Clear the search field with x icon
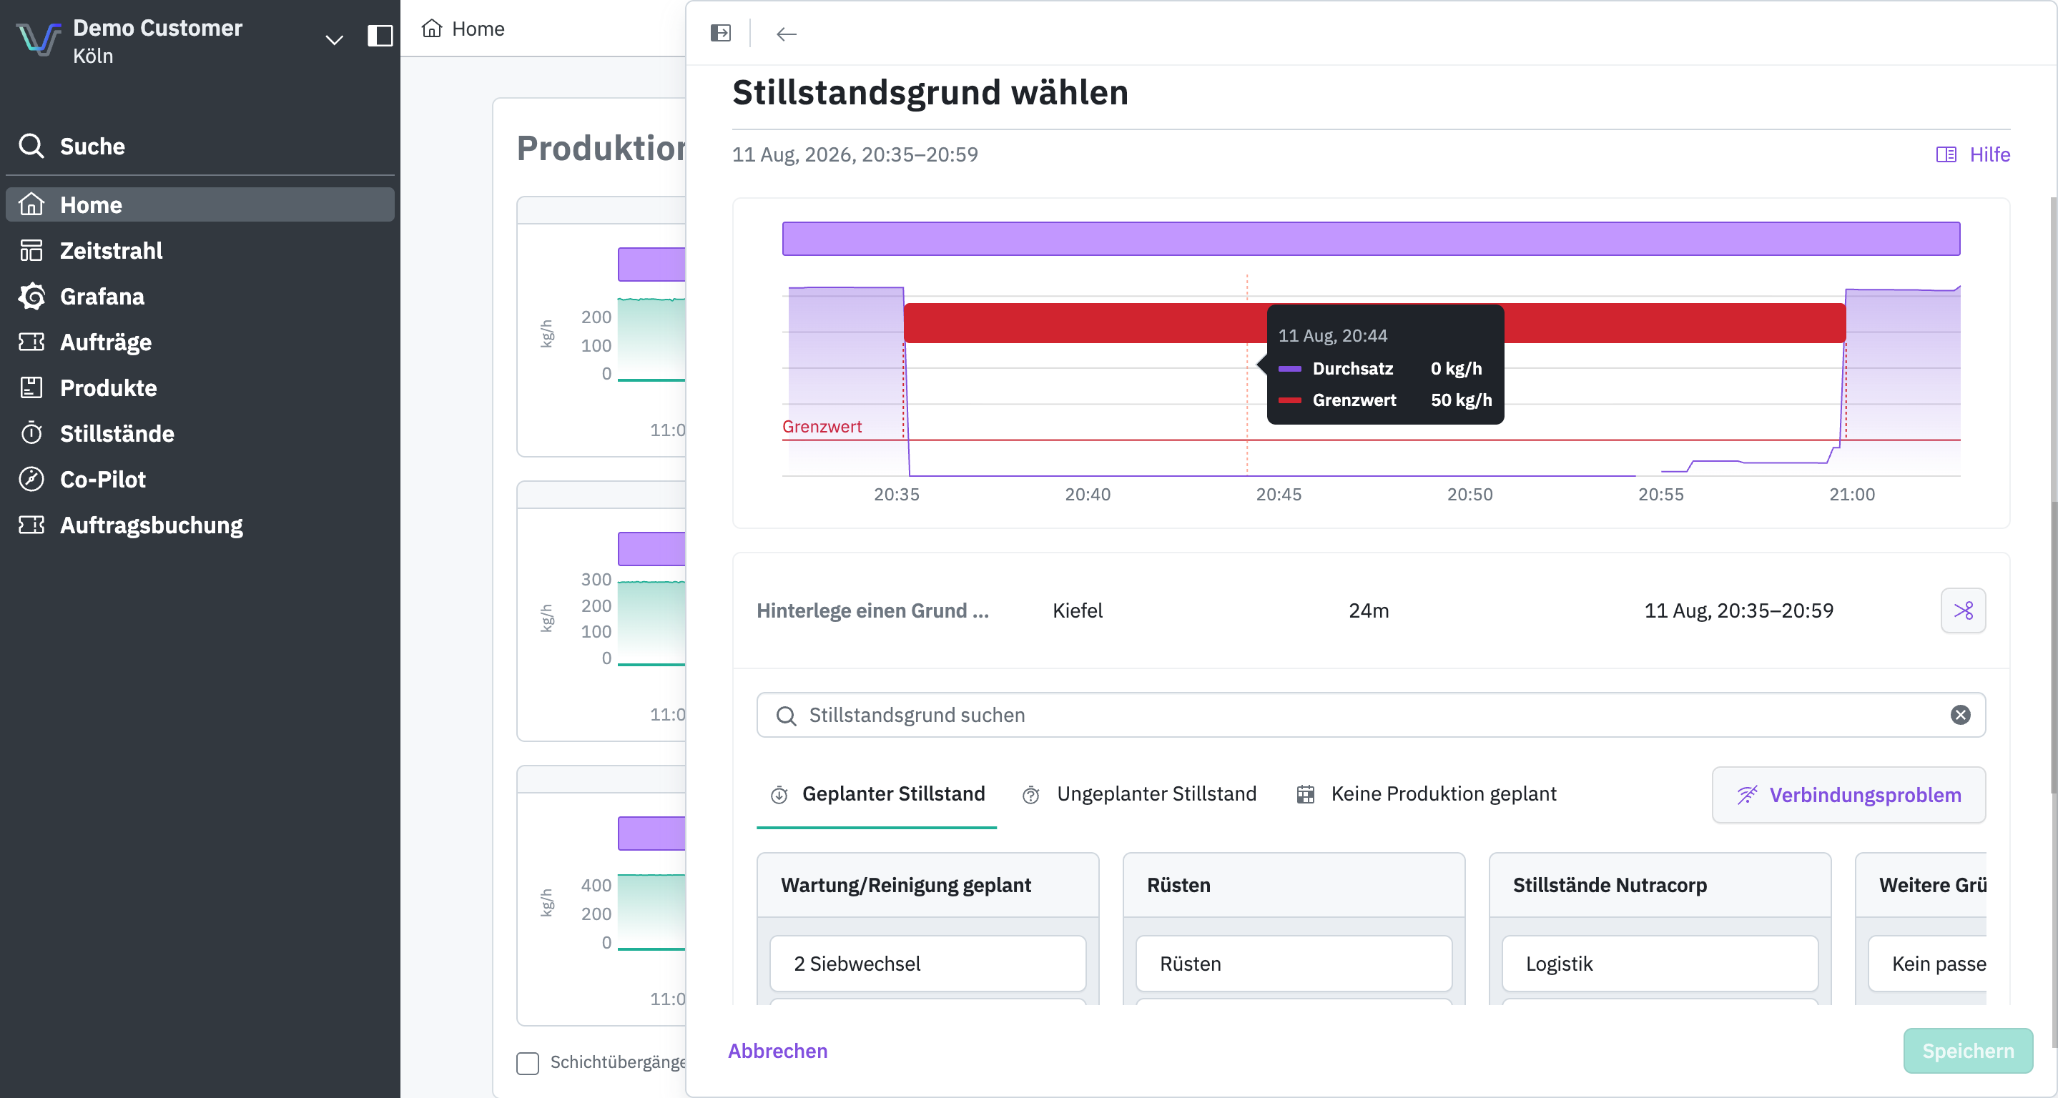Image resolution: width=2058 pixels, height=1098 pixels. (1960, 715)
